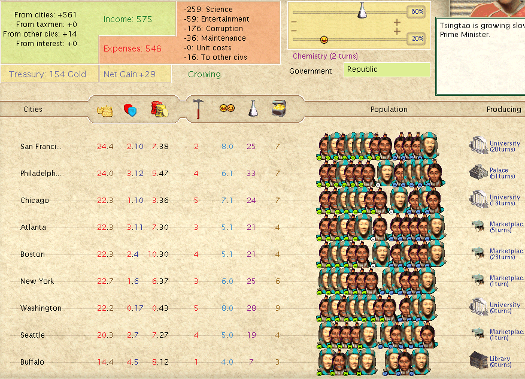
Task: Open the Chicago city row
Action: [x=35, y=200]
